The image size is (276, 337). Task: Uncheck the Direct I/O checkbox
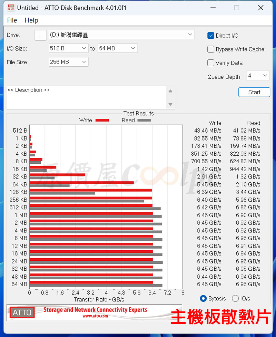(211, 36)
